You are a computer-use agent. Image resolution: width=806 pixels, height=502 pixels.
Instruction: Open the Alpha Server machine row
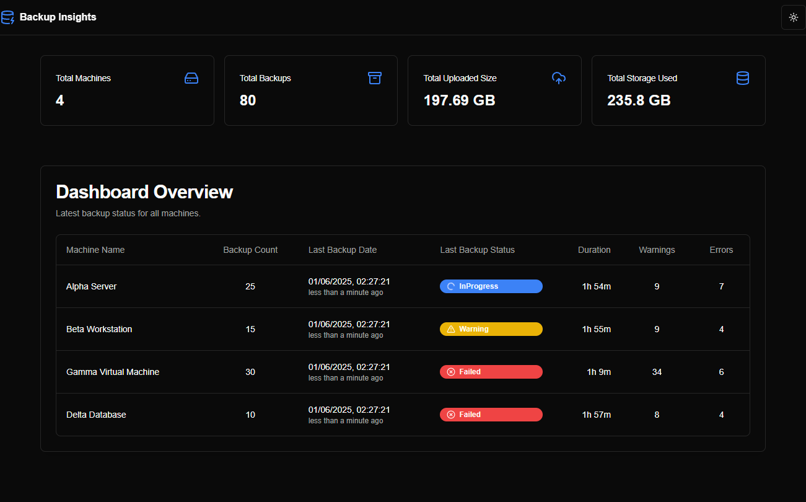(92, 286)
